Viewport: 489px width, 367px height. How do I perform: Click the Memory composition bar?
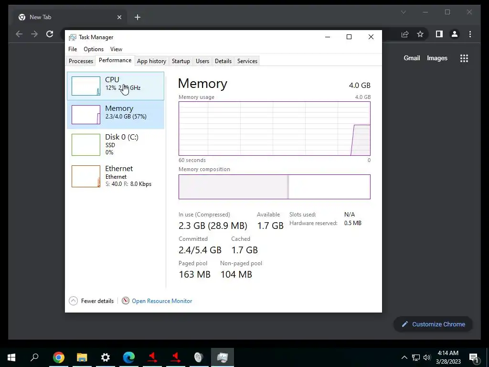coord(275,187)
